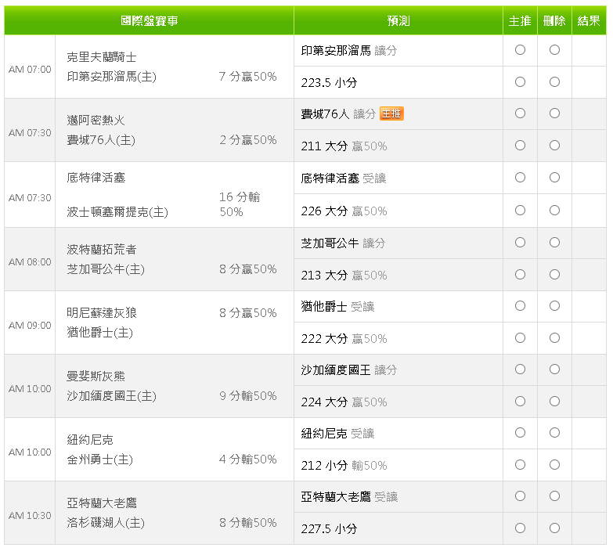Select 主推 radio for 211 大分

(x=520, y=146)
